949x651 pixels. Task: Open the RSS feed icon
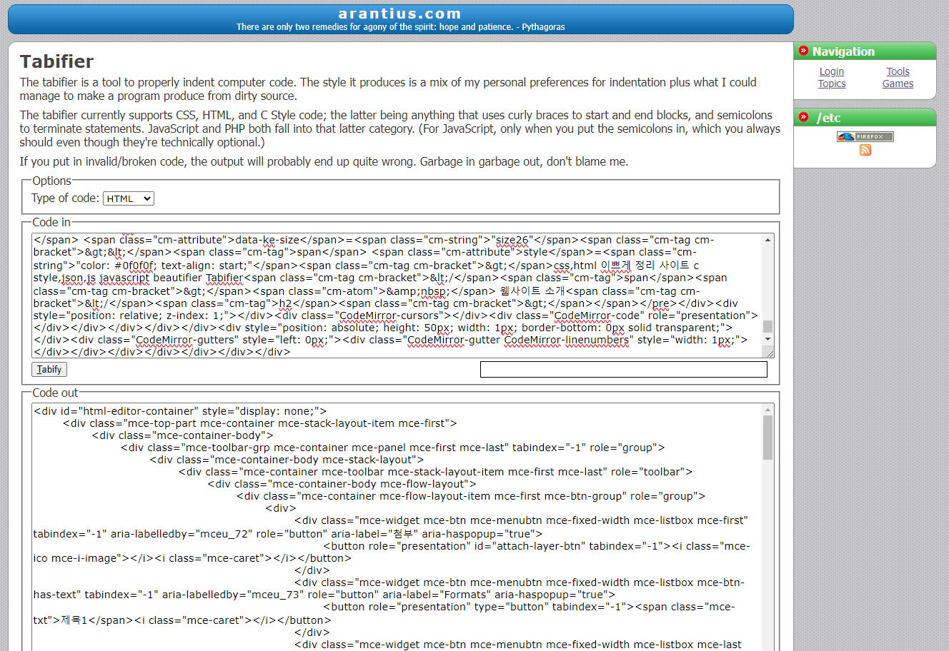tap(865, 150)
